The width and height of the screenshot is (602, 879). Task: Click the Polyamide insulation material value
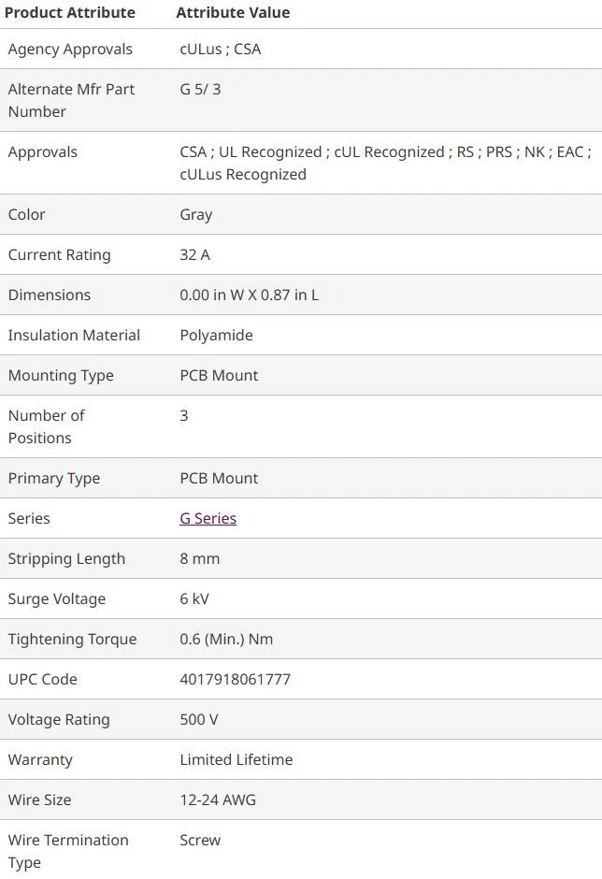tap(216, 335)
